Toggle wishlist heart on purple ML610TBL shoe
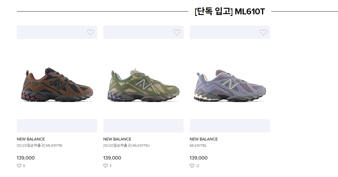The width and height of the screenshot is (338, 177). tap(263, 32)
